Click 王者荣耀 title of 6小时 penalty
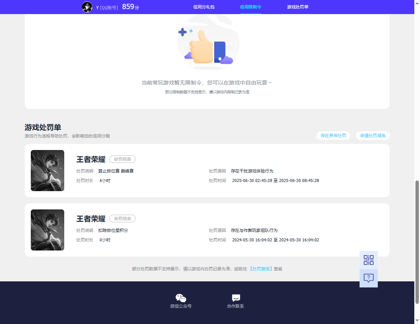The image size is (420, 324). coord(91,159)
